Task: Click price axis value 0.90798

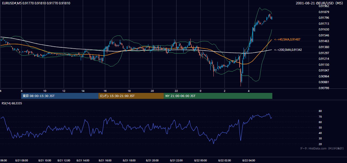Action: point(324,88)
